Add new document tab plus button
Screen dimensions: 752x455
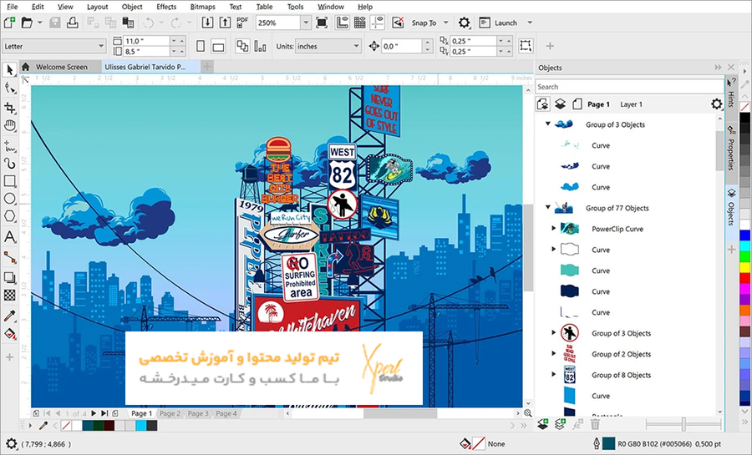(206, 67)
